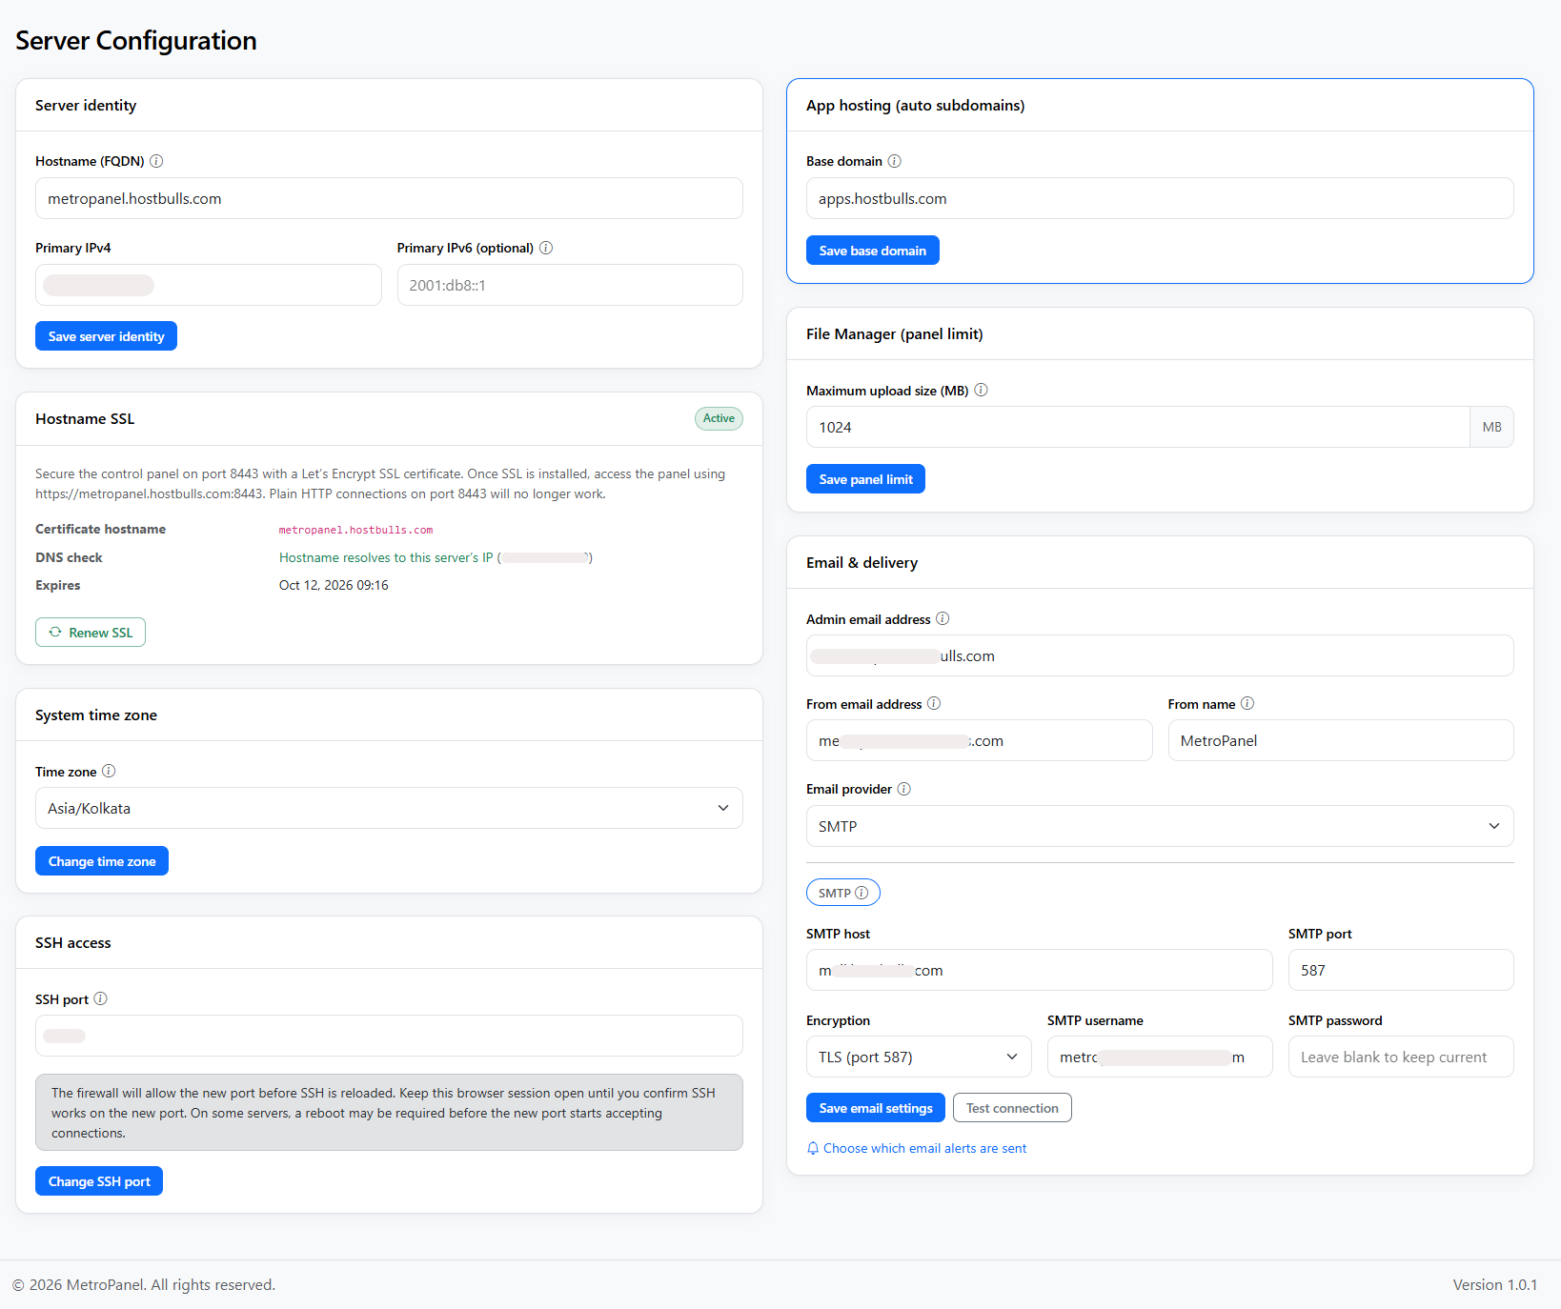Show info tooltip for SSH port
The height and width of the screenshot is (1309, 1561).
tap(100, 998)
